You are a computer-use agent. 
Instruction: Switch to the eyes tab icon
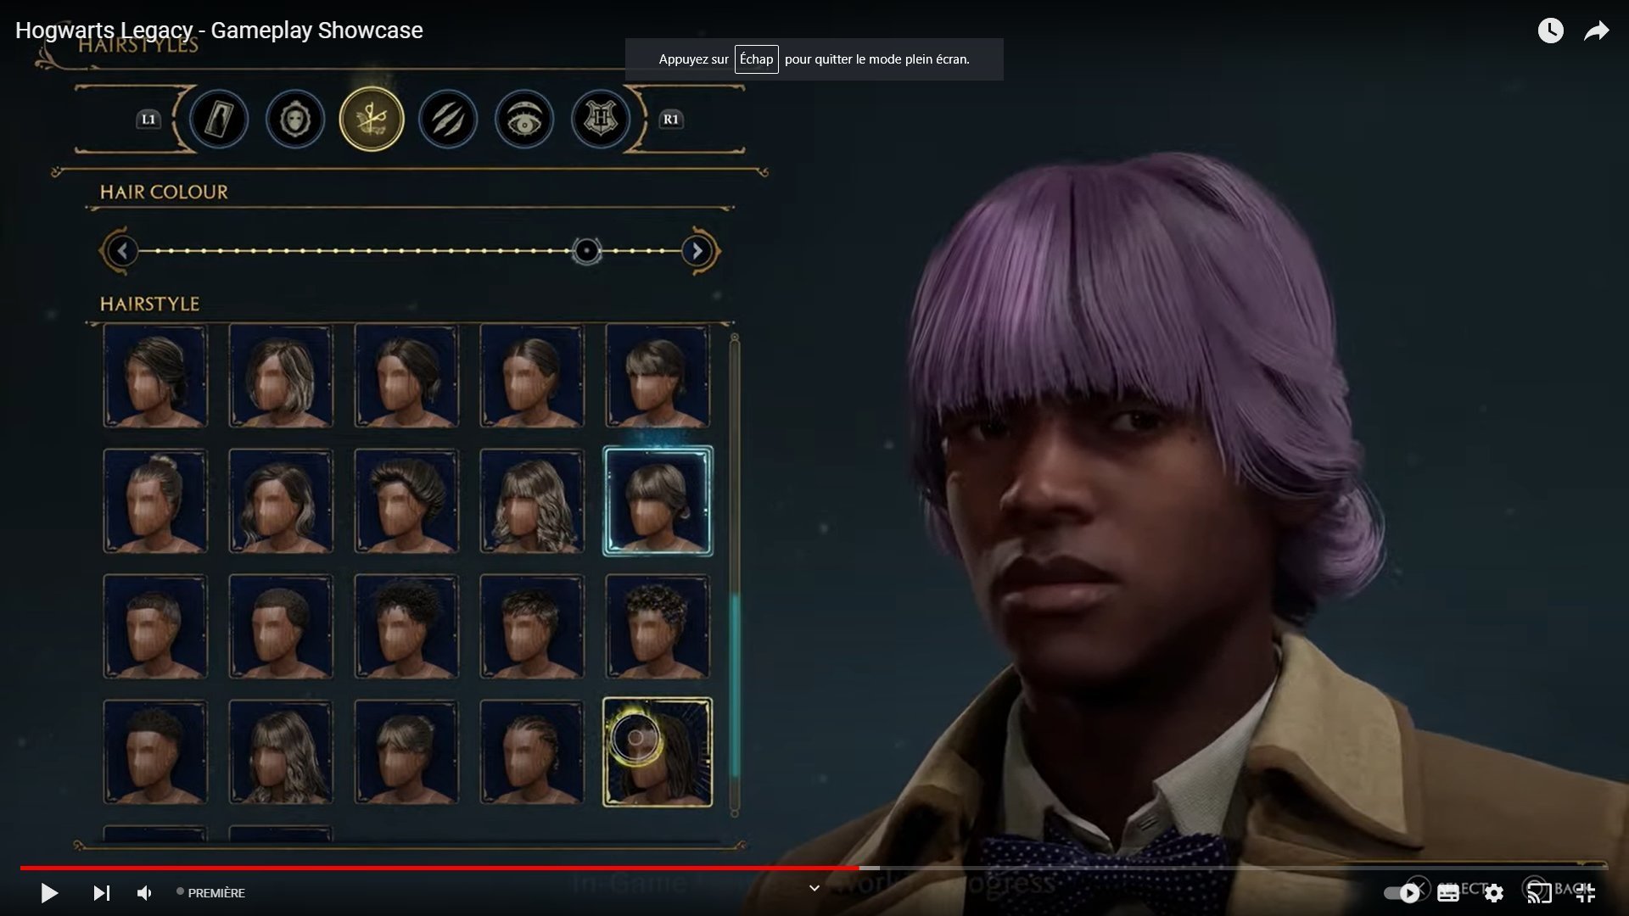[524, 119]
